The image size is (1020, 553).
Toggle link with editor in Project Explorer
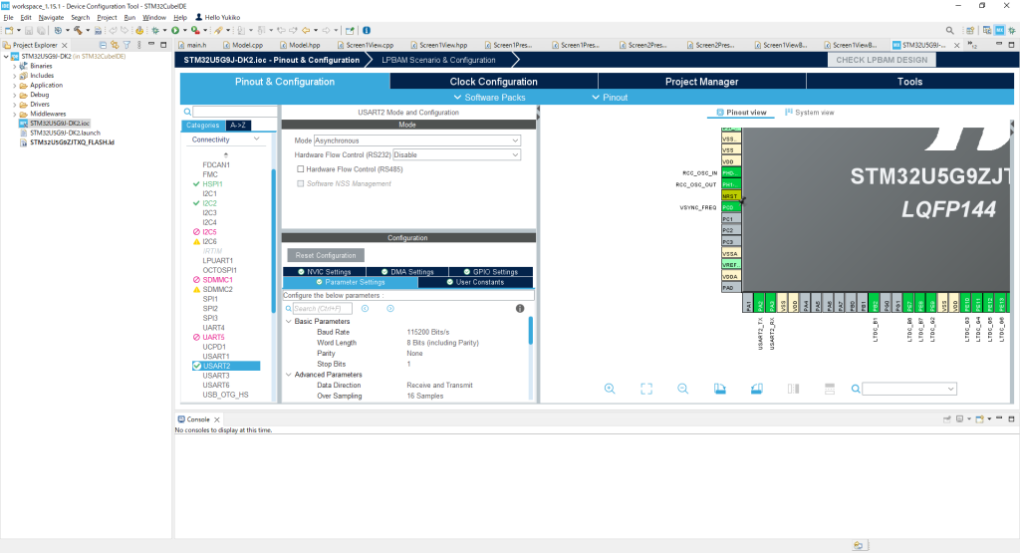(115, 45)
